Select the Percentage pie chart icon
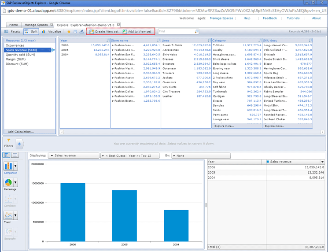The width and height of the screenshot is (328, 252). (8, 182)
